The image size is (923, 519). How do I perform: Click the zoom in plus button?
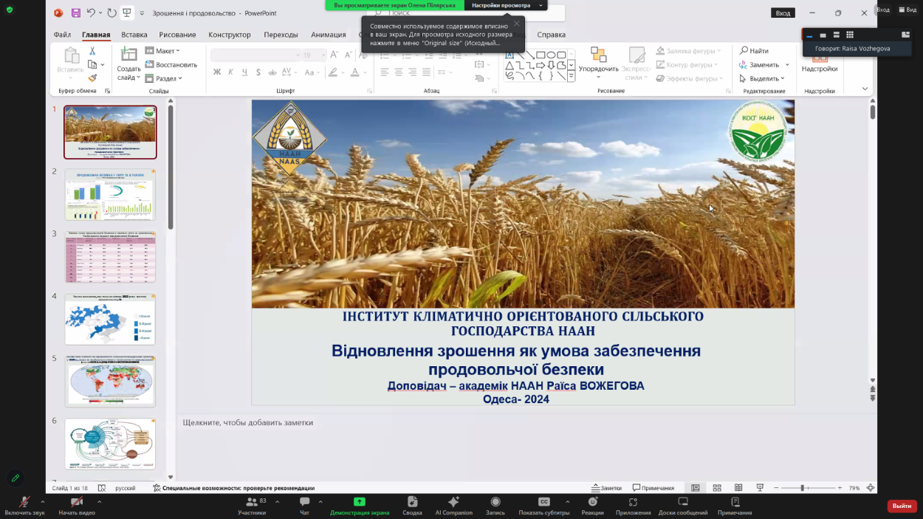tap(840, 488)
